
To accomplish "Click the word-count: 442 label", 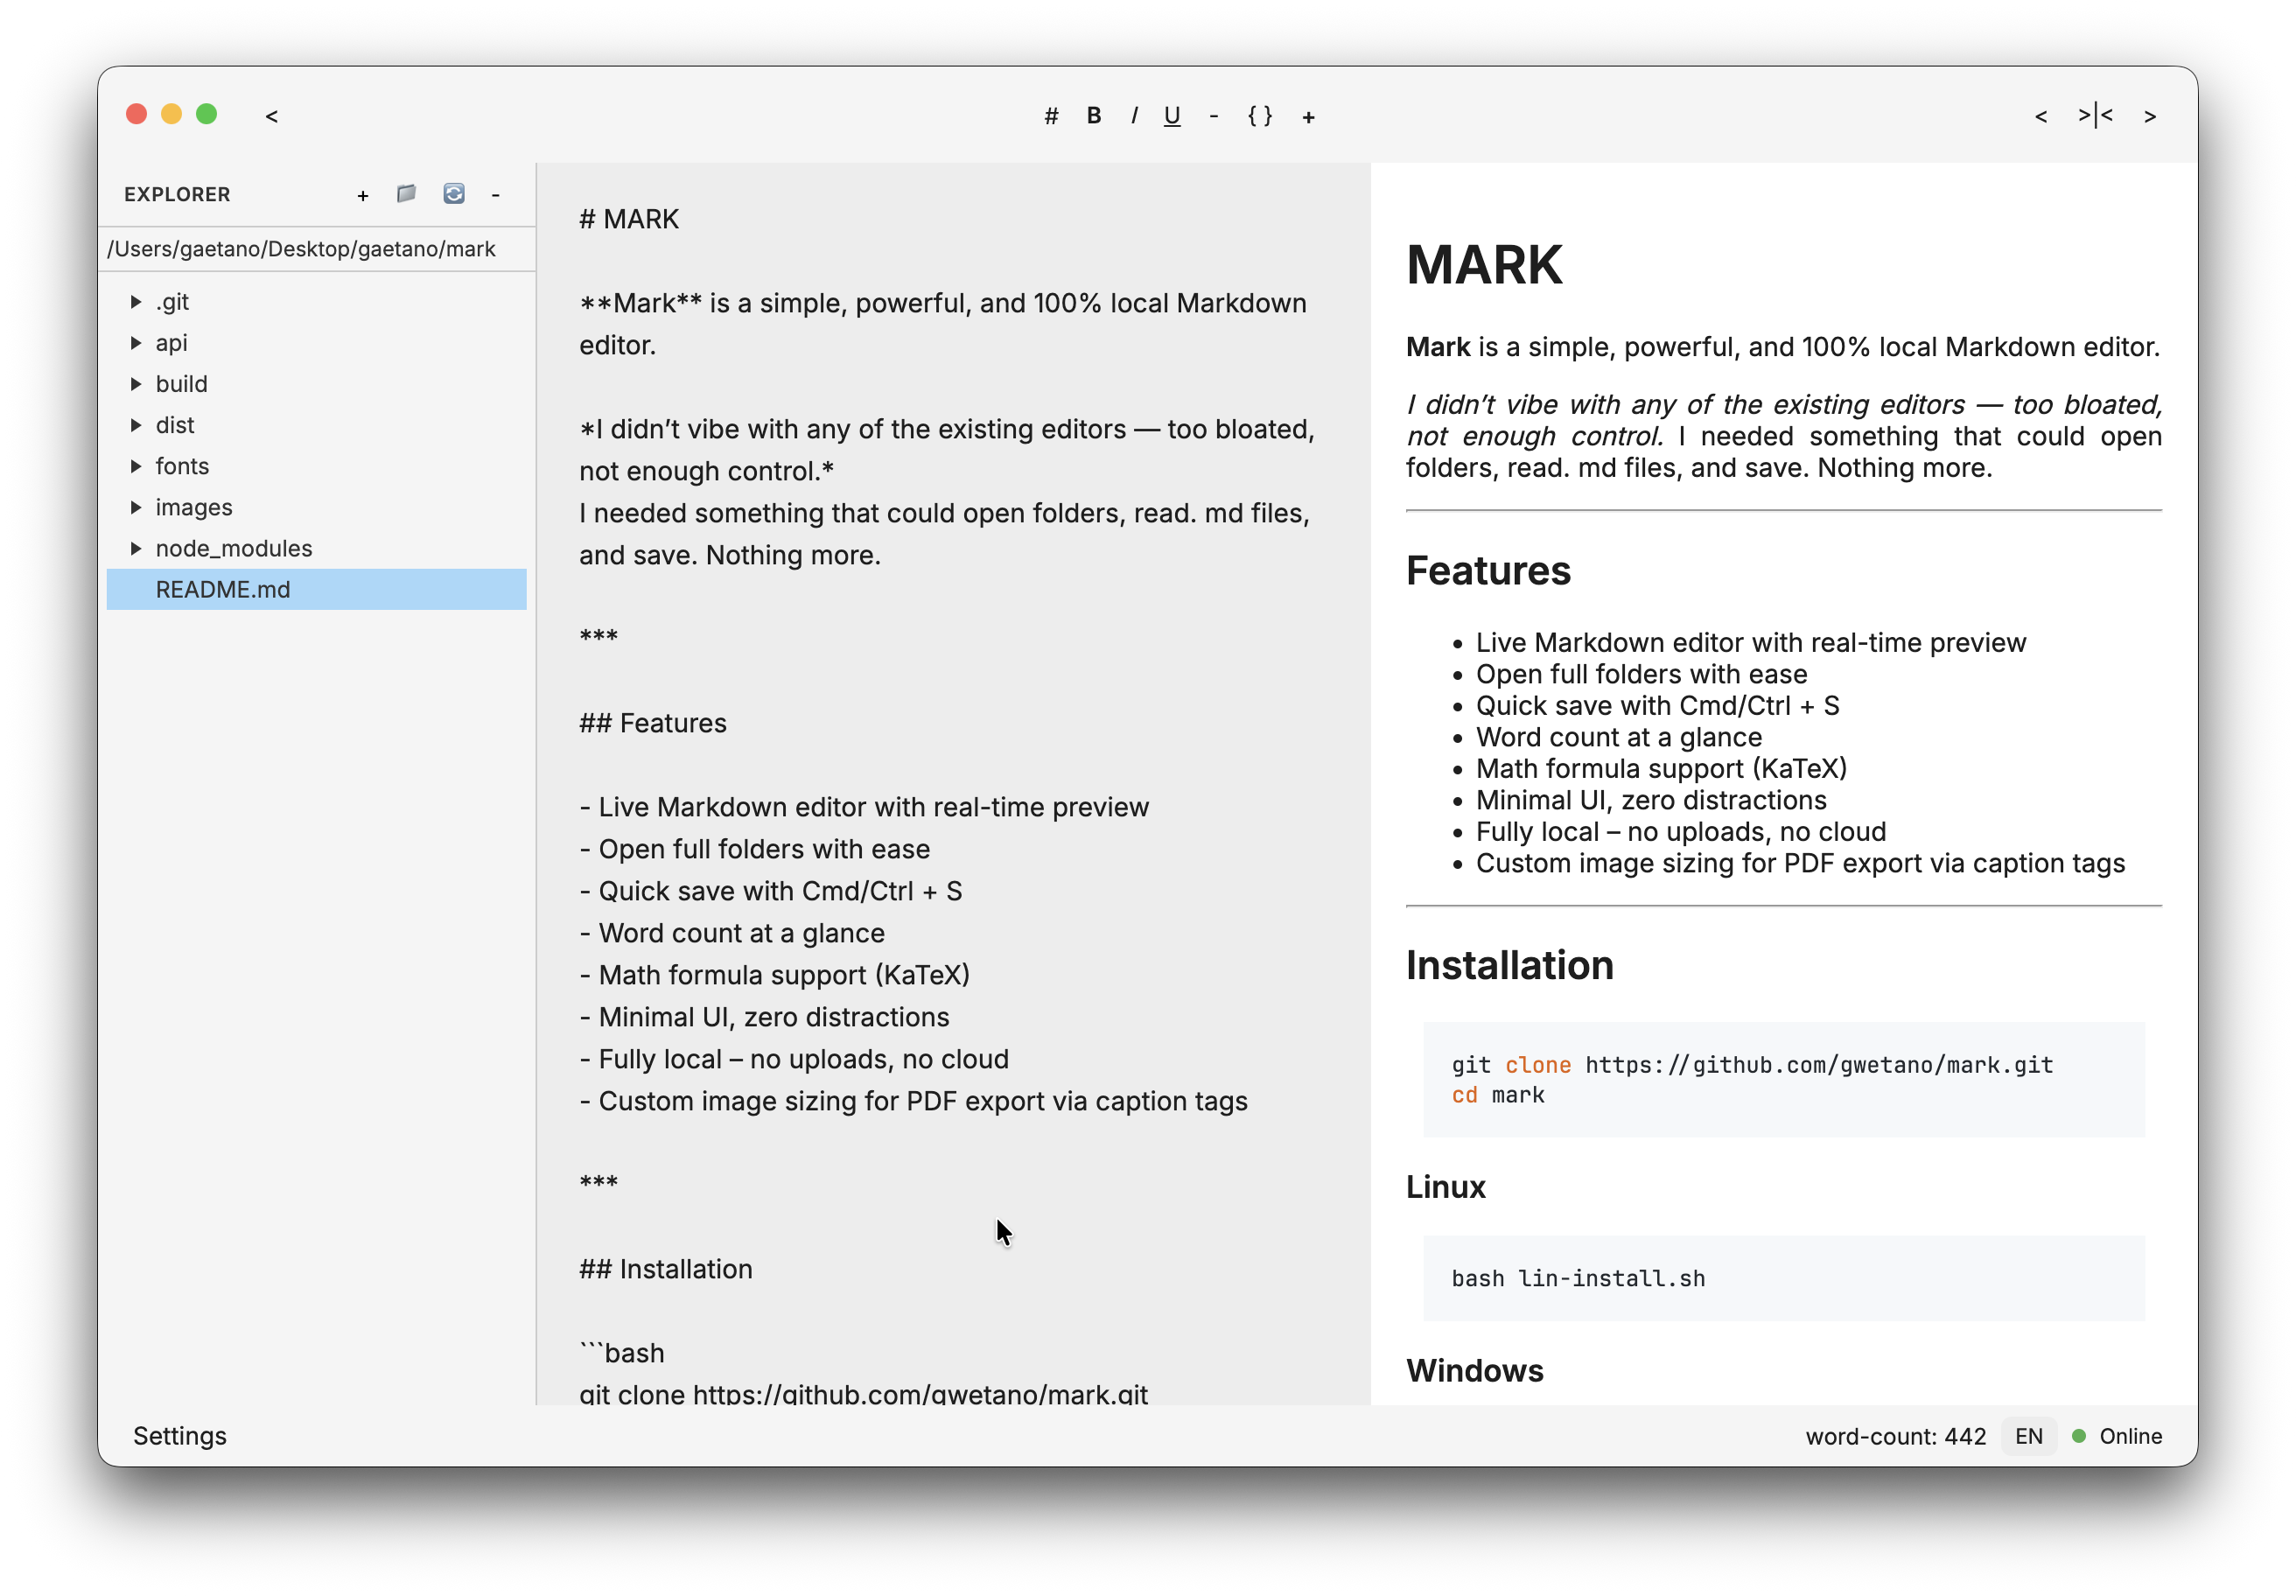I will [1895, 1436].
